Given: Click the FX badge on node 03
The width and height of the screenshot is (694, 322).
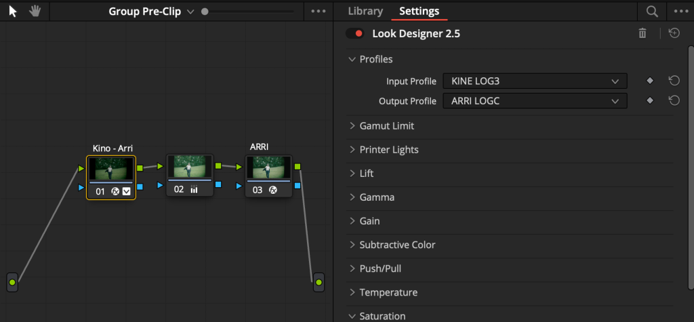Looking at the screenshot, I should 273,190.
